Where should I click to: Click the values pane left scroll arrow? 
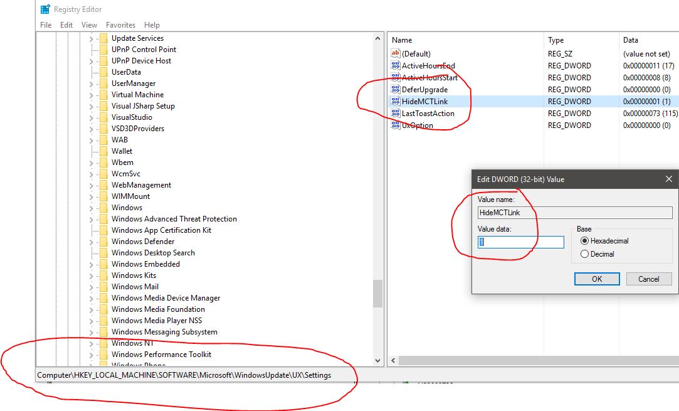[x=393, y=360]
